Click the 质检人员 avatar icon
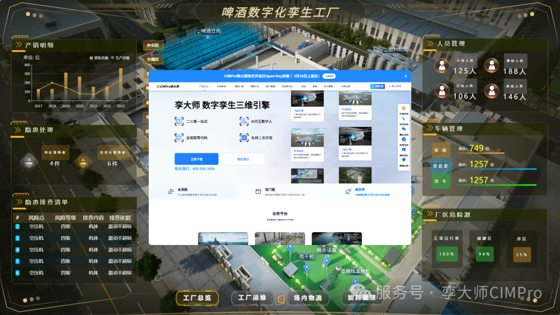560x315 pixels. click(492, 91)
